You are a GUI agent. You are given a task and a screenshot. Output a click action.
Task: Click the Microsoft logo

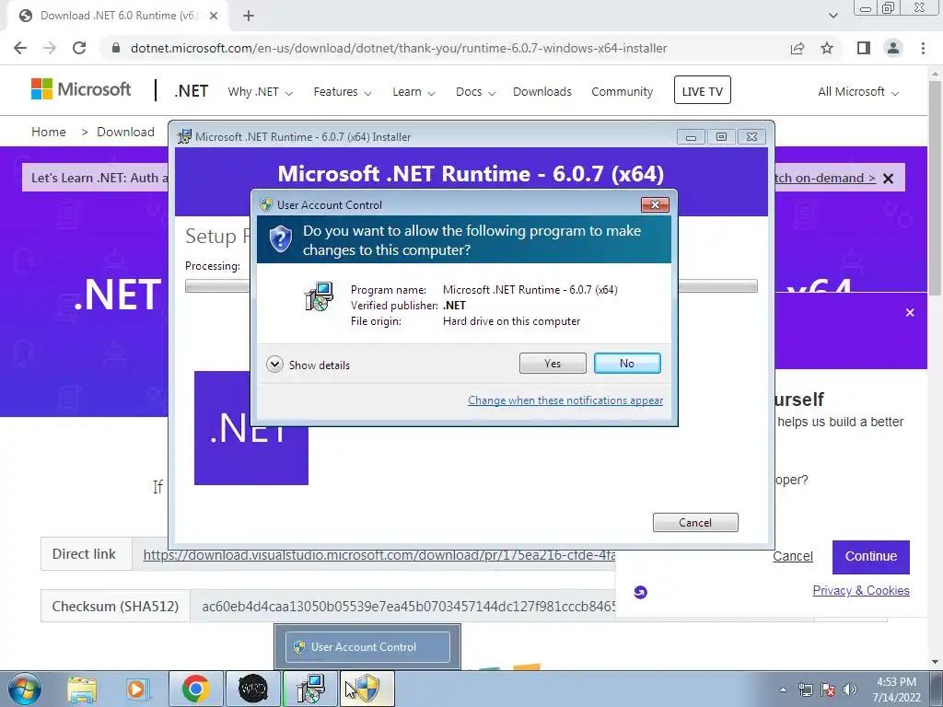81,89
